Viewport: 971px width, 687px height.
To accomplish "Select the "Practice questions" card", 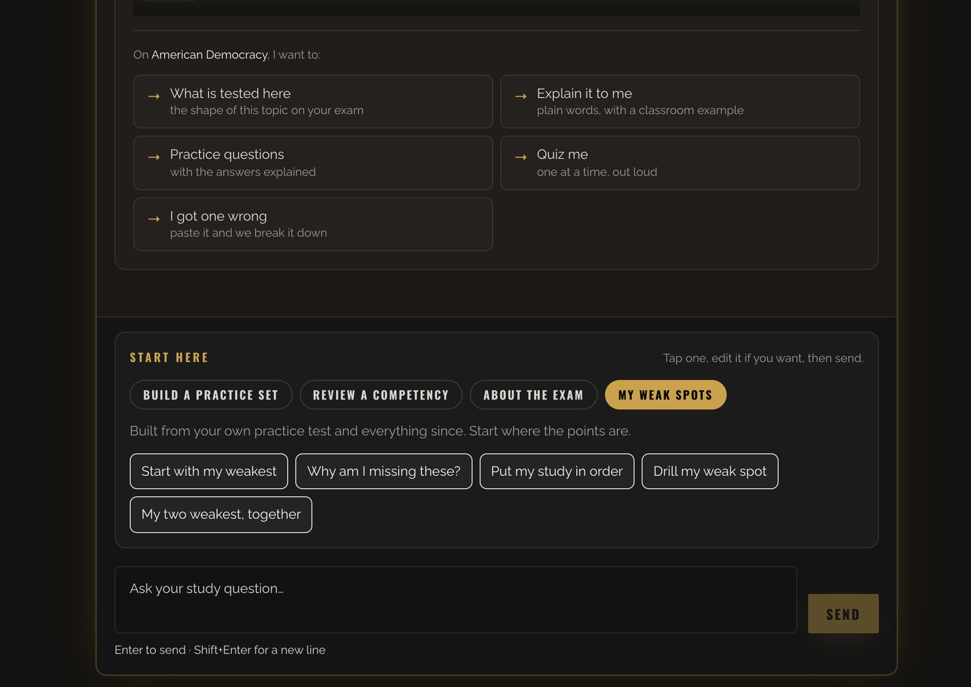I will (313, 163).
